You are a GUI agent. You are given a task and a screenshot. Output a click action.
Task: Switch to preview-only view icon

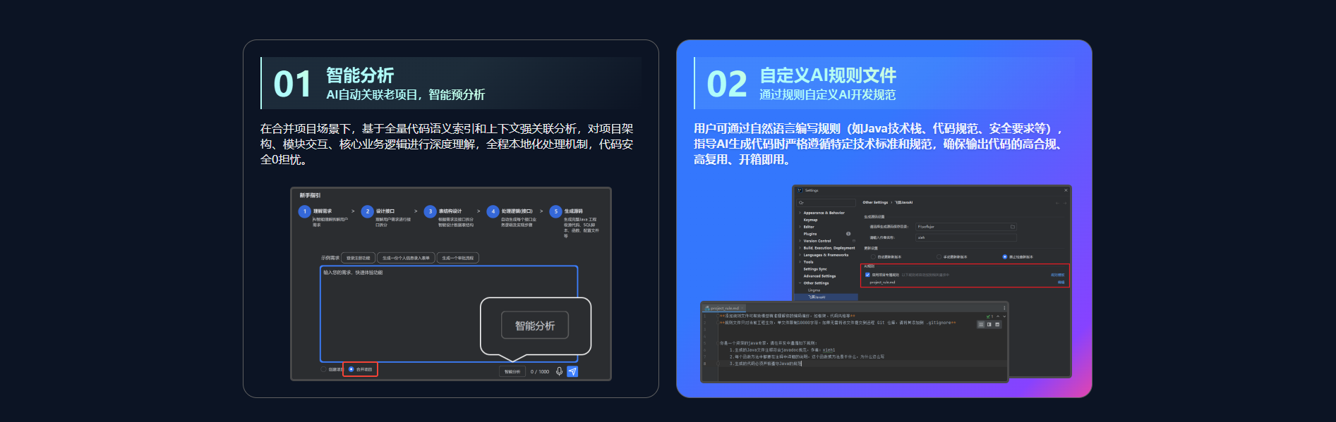pos(997,325)
